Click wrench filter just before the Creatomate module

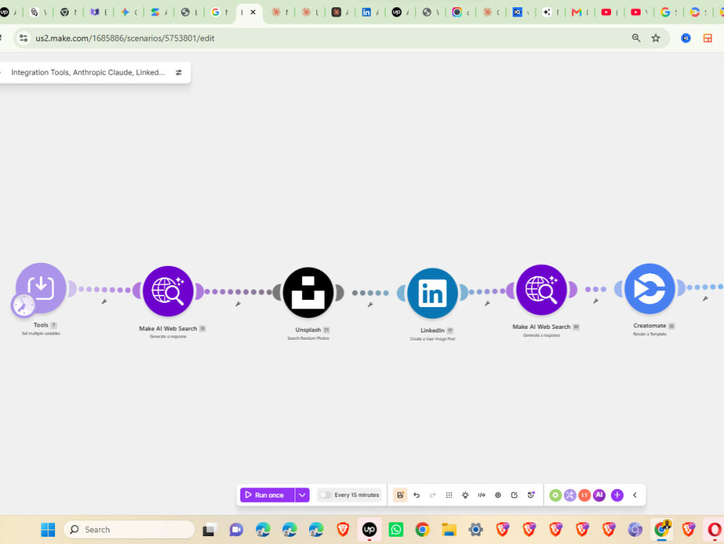click(596, 301)
